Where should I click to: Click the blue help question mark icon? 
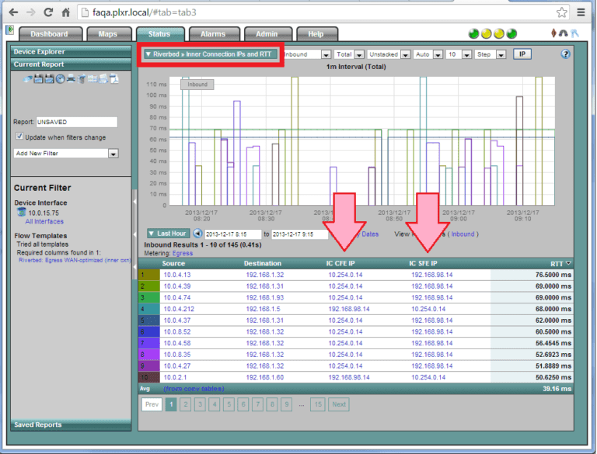(x=565, y=54)
